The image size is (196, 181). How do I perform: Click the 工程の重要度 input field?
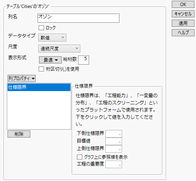(114, 164)
